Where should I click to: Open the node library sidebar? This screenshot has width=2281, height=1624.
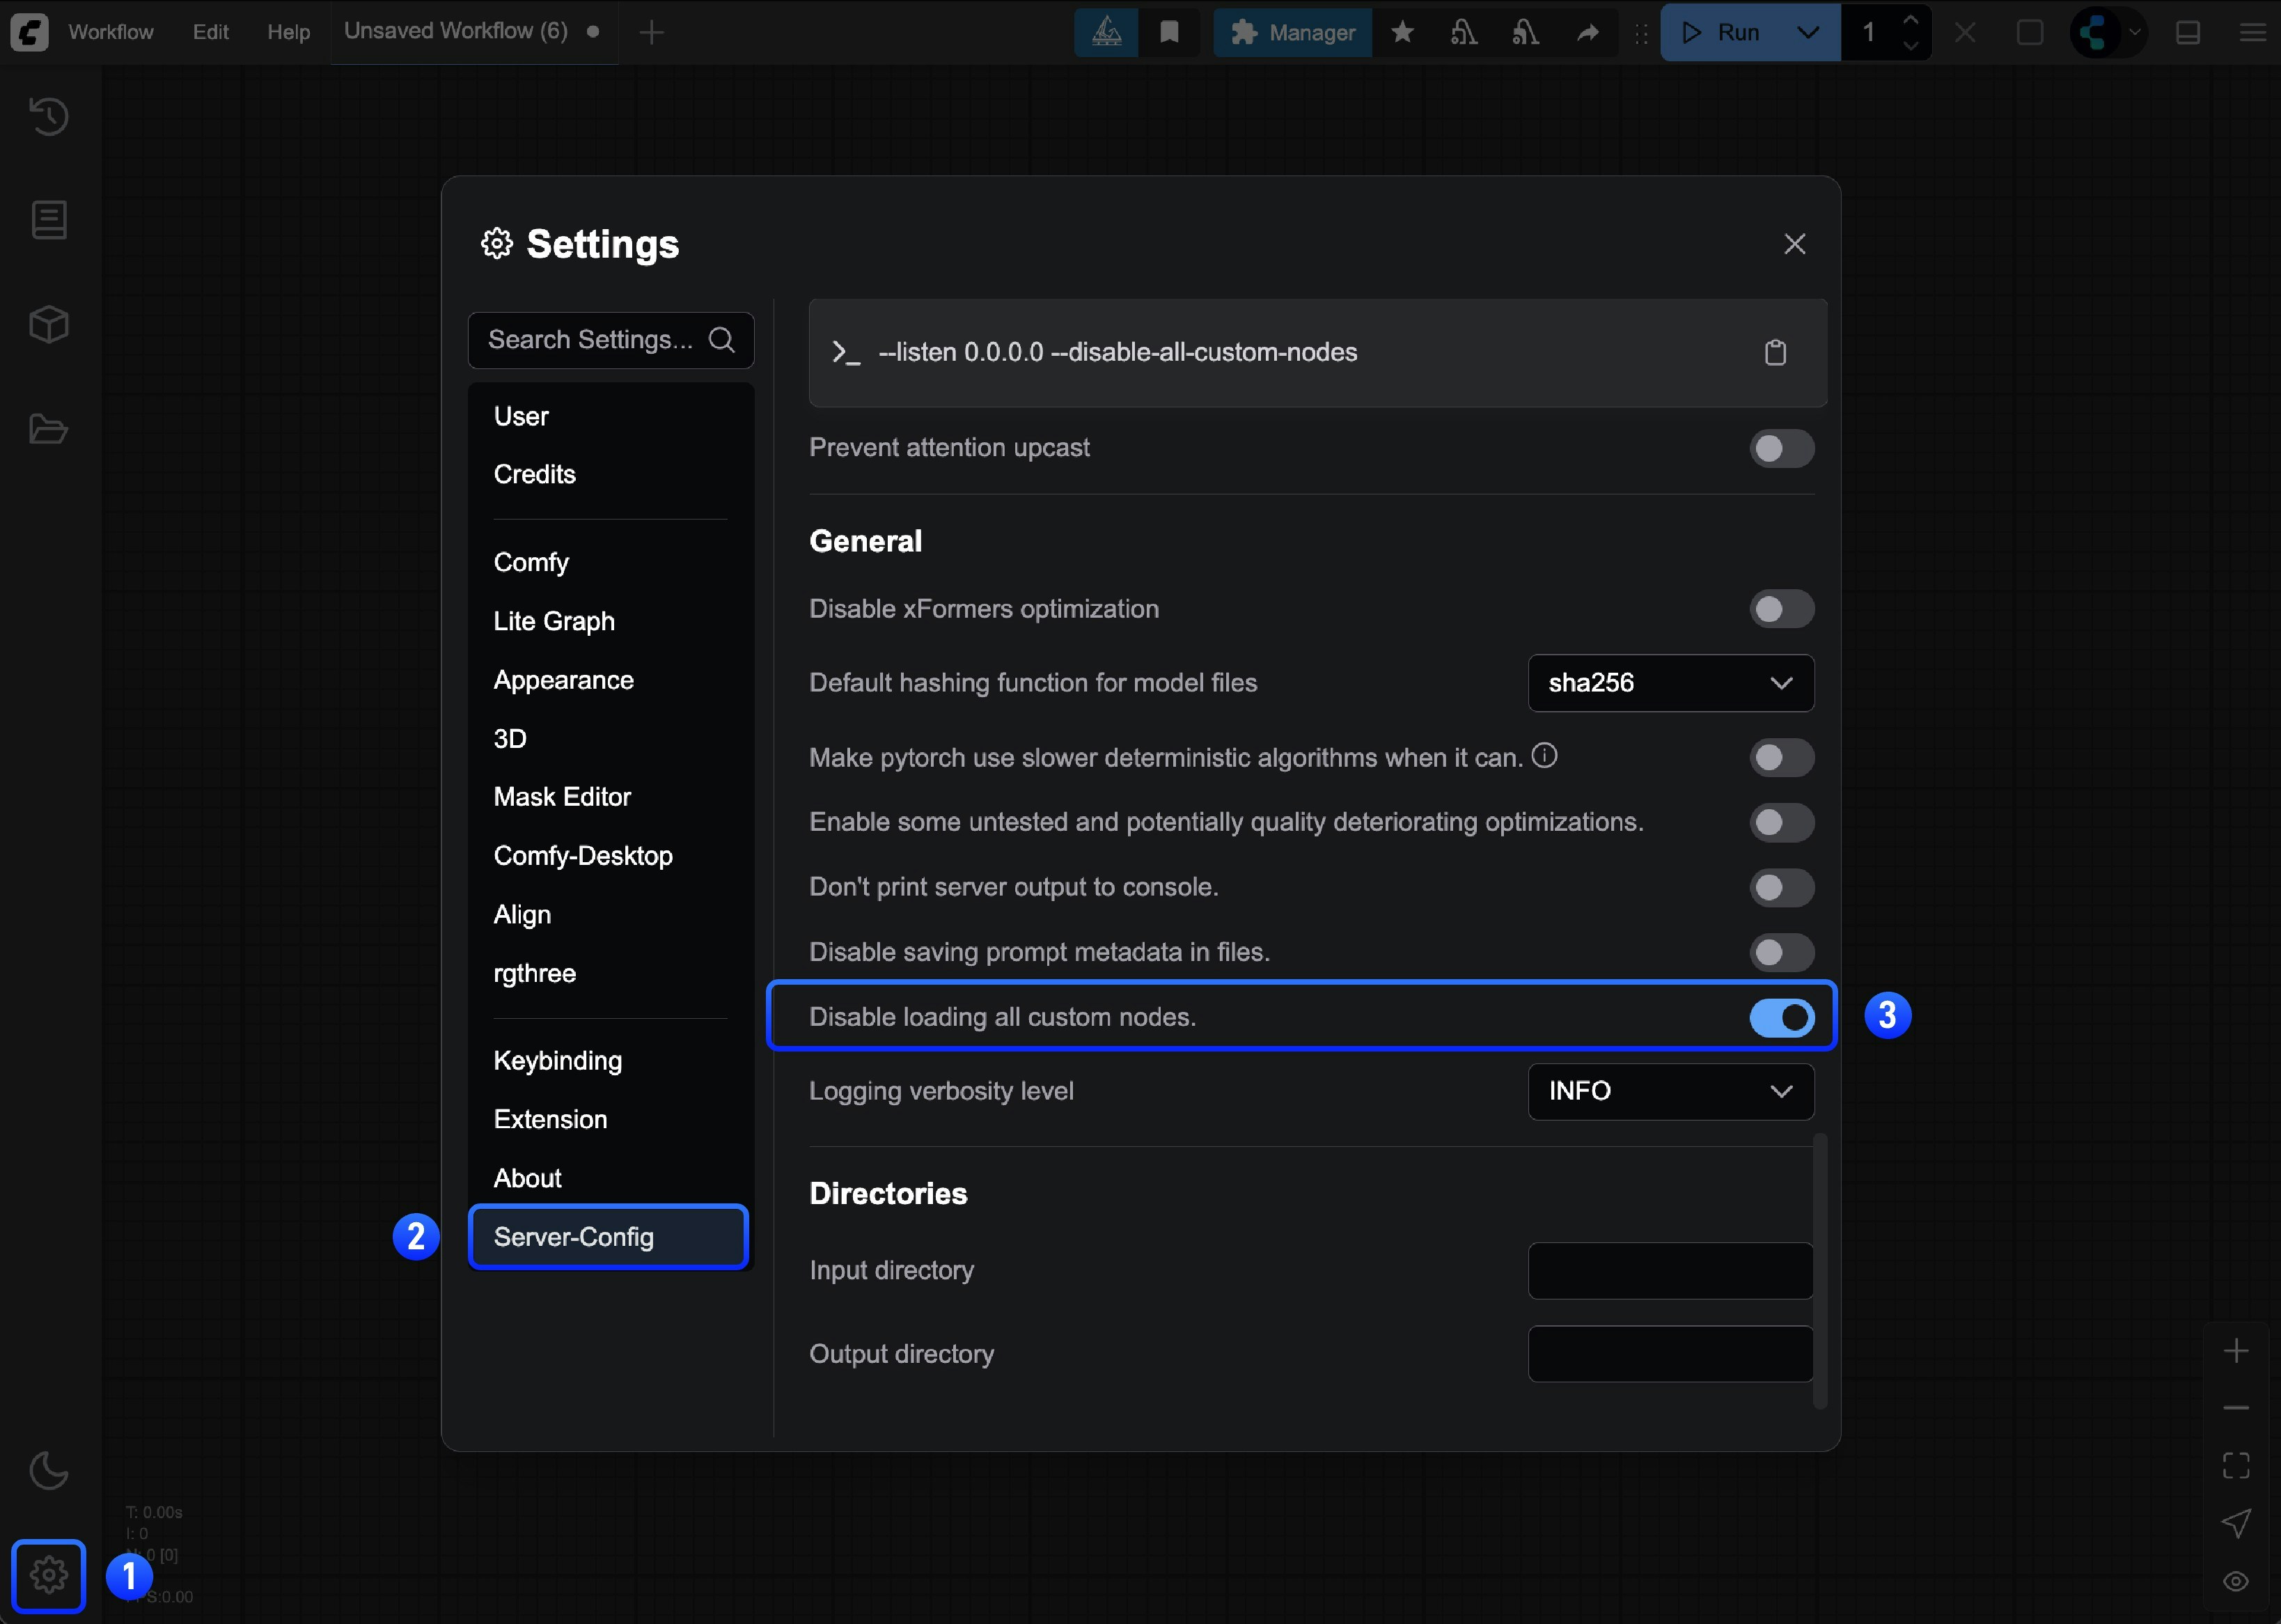pyautogui.click(x=48, y=220)
